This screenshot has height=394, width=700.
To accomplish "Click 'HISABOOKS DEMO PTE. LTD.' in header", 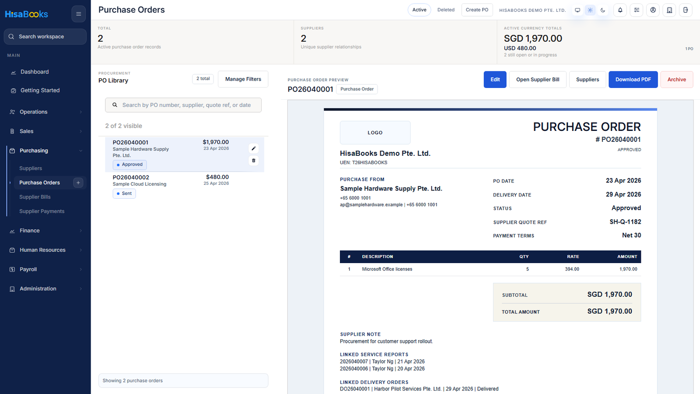I will 532,10.
